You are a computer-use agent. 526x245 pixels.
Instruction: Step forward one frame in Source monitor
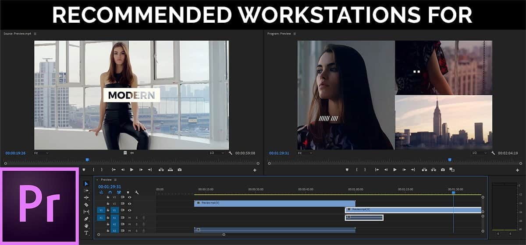tap(141, 169)
